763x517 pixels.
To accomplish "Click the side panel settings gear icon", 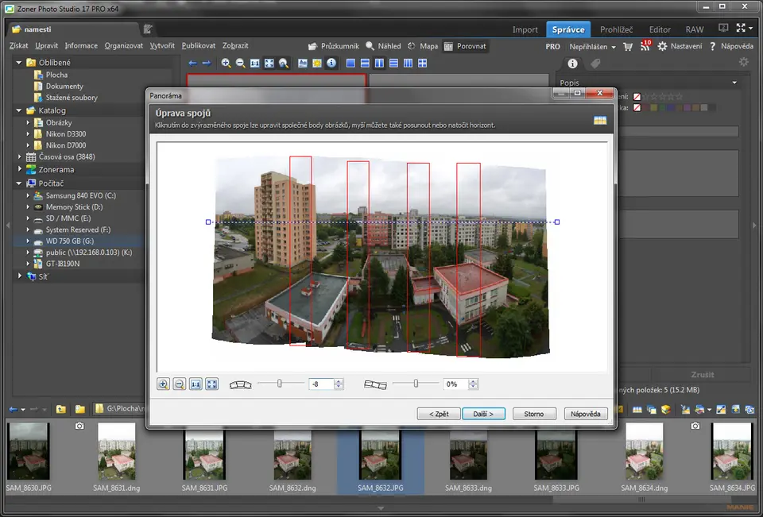I will coord(744,62).
